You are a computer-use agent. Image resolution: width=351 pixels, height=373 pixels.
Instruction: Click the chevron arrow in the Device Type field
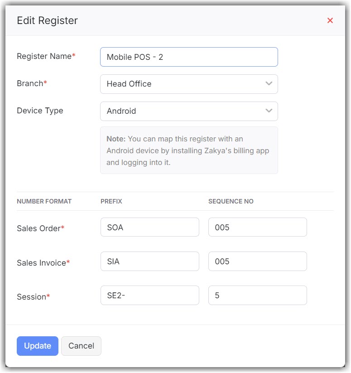click(x=269, y=111)
